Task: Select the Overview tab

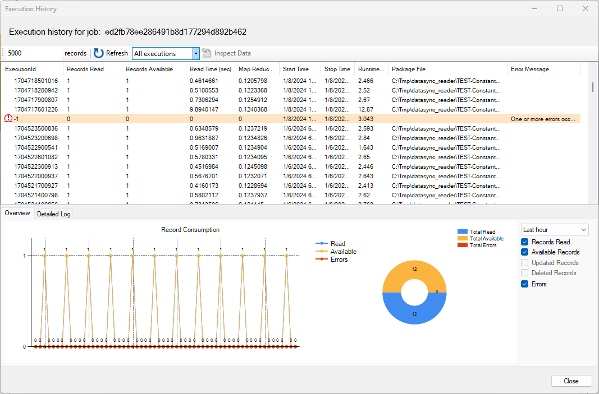Action: (x=17, y=214)
